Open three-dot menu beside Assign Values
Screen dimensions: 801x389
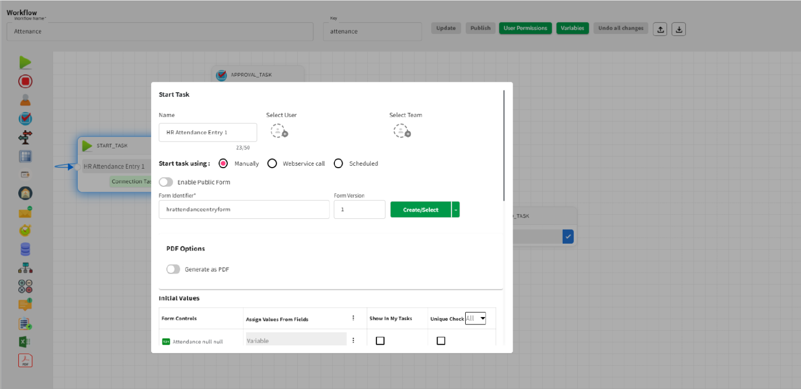point(353,317)
